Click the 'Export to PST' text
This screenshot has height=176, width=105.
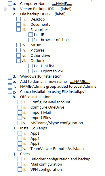(x=52, y=71)
